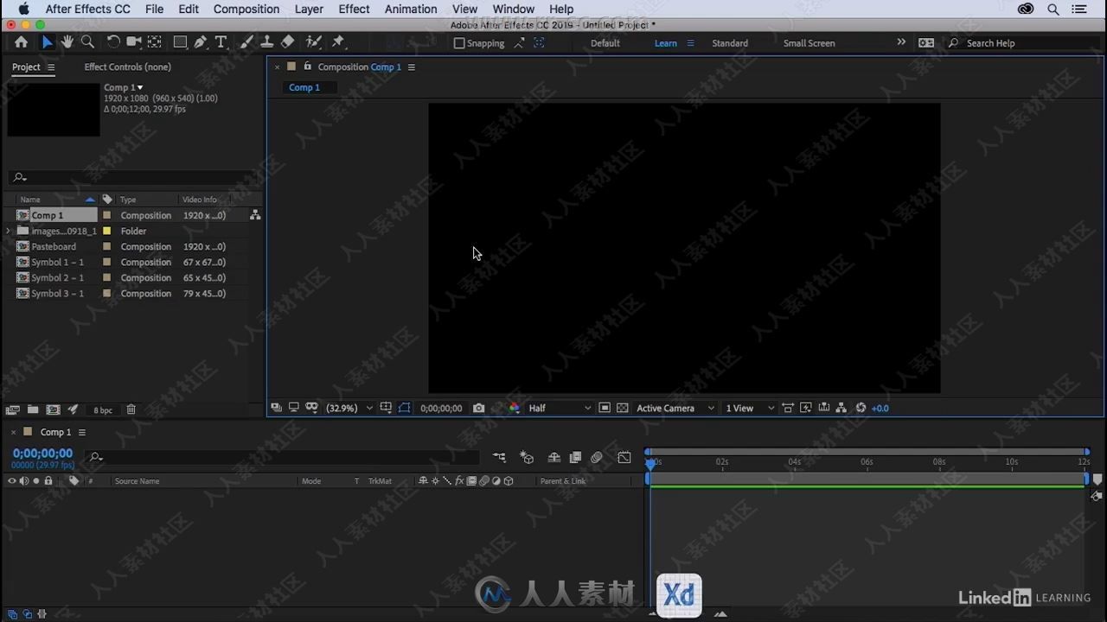1107x622 pixels.
Task: Toggle Motion Blur enable in the timeline
Action: coord(596,457)
